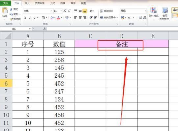178x131 pixels.
Task: Select the pink merged cell 备注
Action: click(x=122, y=44)
